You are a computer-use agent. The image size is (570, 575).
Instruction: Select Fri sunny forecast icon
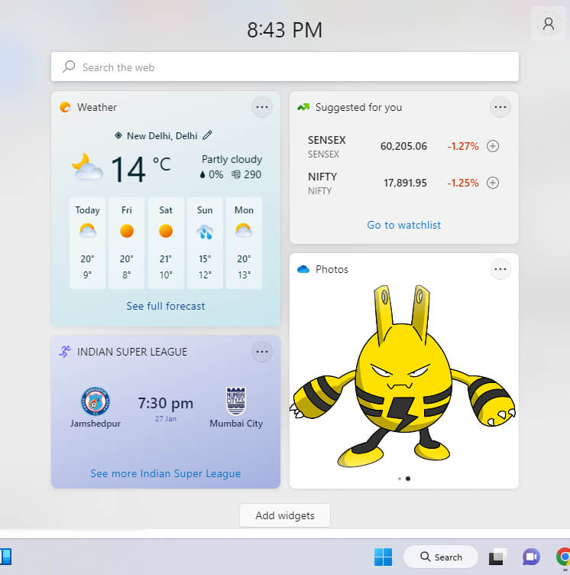click(127, 231)
